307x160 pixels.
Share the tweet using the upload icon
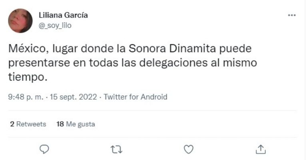click(x=261, y=149)
